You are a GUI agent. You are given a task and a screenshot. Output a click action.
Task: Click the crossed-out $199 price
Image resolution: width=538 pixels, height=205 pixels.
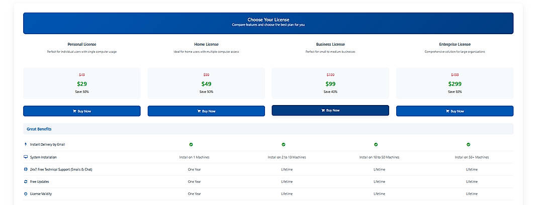coord(330,75)
